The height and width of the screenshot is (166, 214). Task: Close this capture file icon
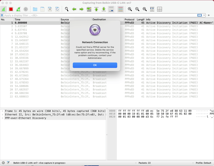(x=50, y=9)
